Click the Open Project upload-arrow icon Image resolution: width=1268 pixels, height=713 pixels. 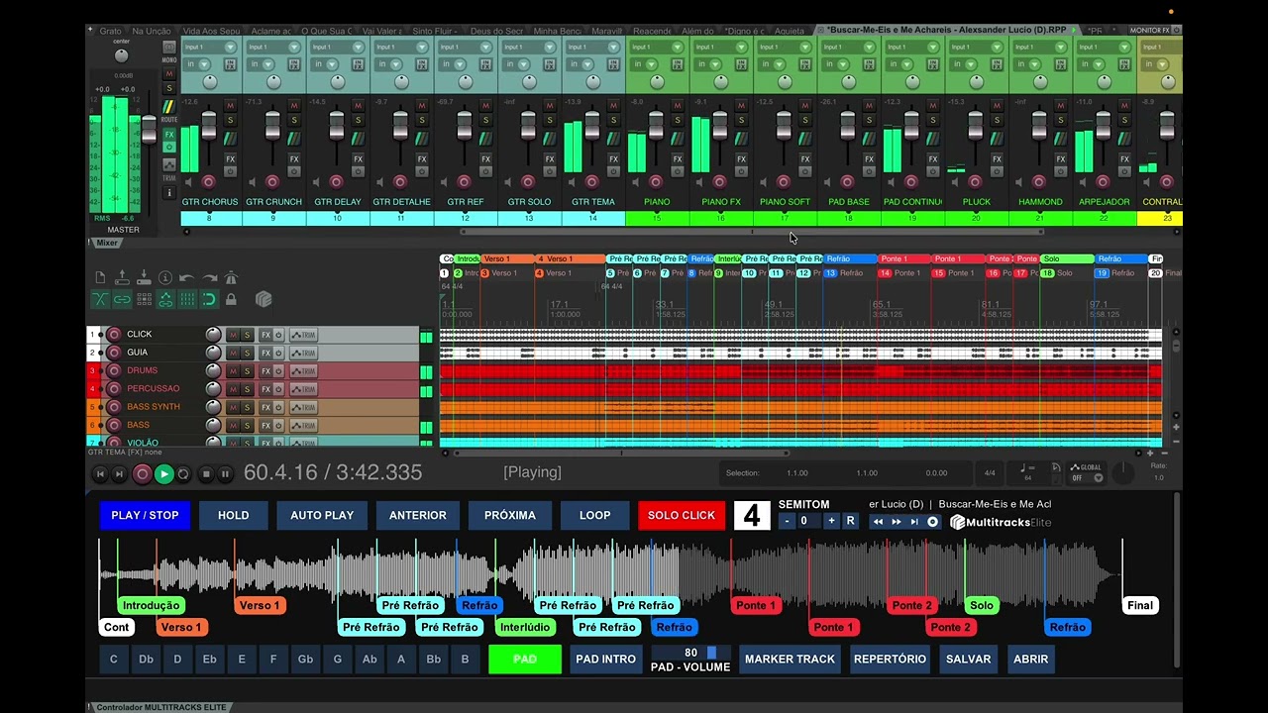122,278
